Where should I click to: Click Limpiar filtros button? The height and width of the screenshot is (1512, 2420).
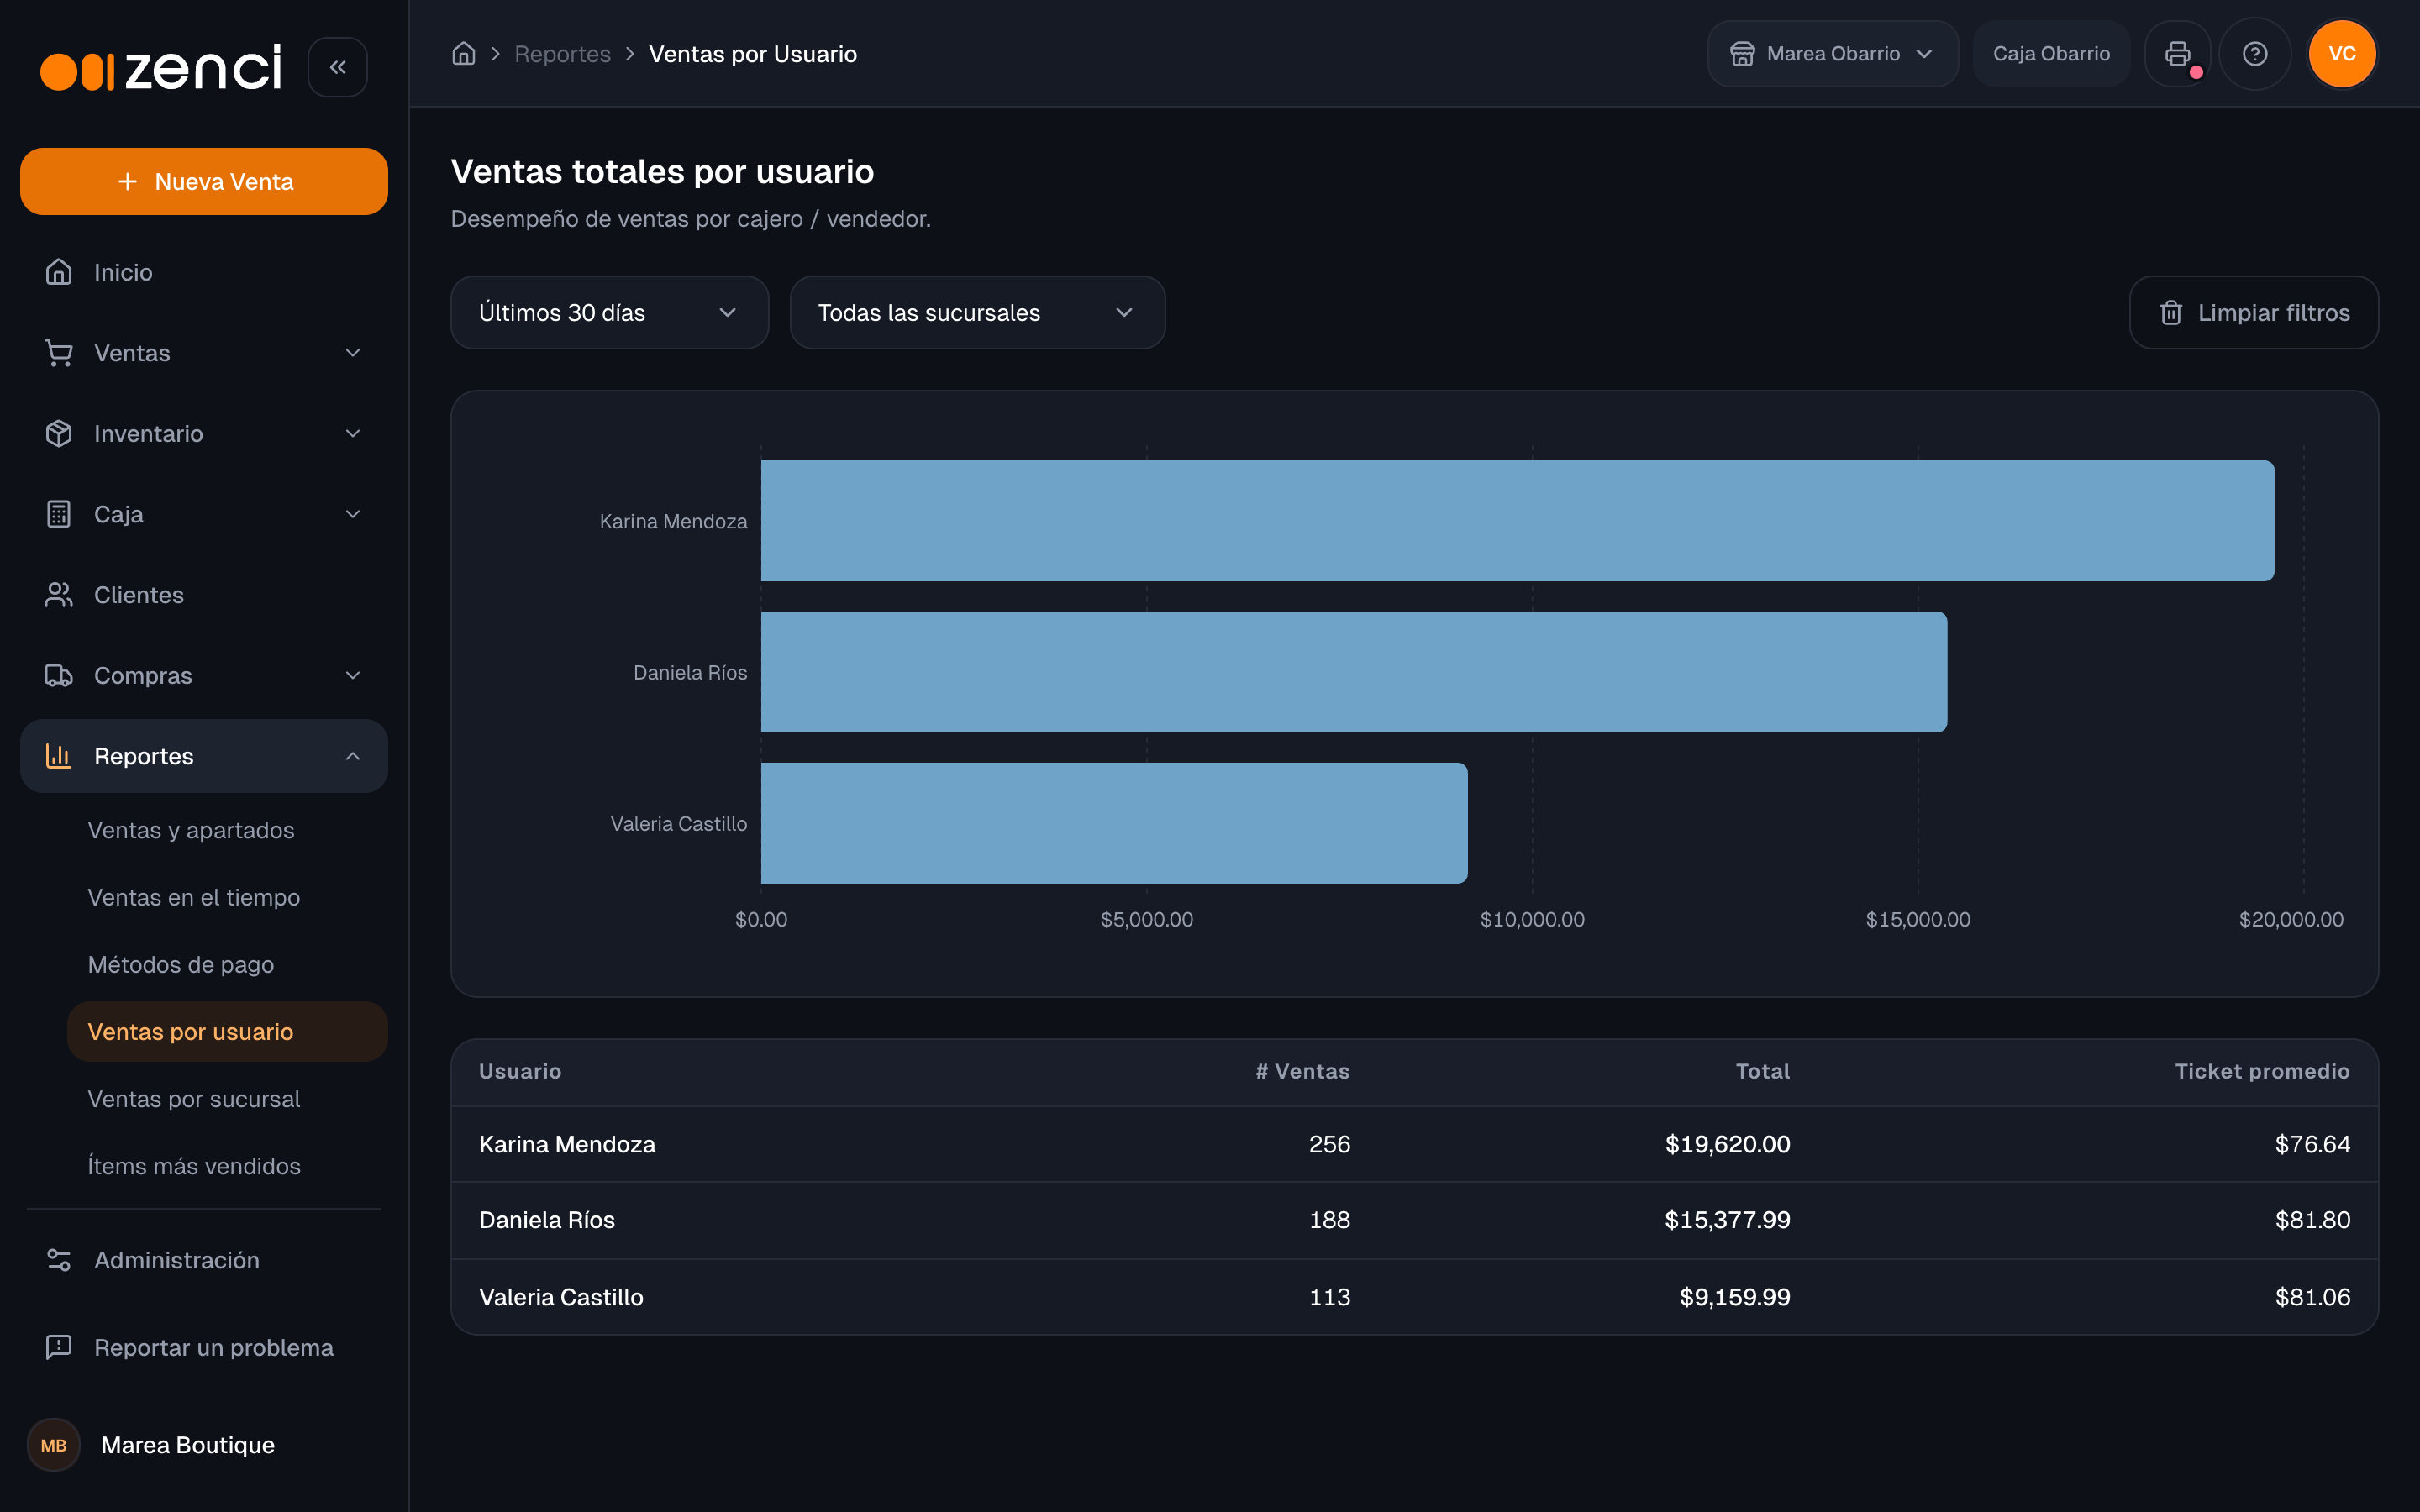[2253, 313]
